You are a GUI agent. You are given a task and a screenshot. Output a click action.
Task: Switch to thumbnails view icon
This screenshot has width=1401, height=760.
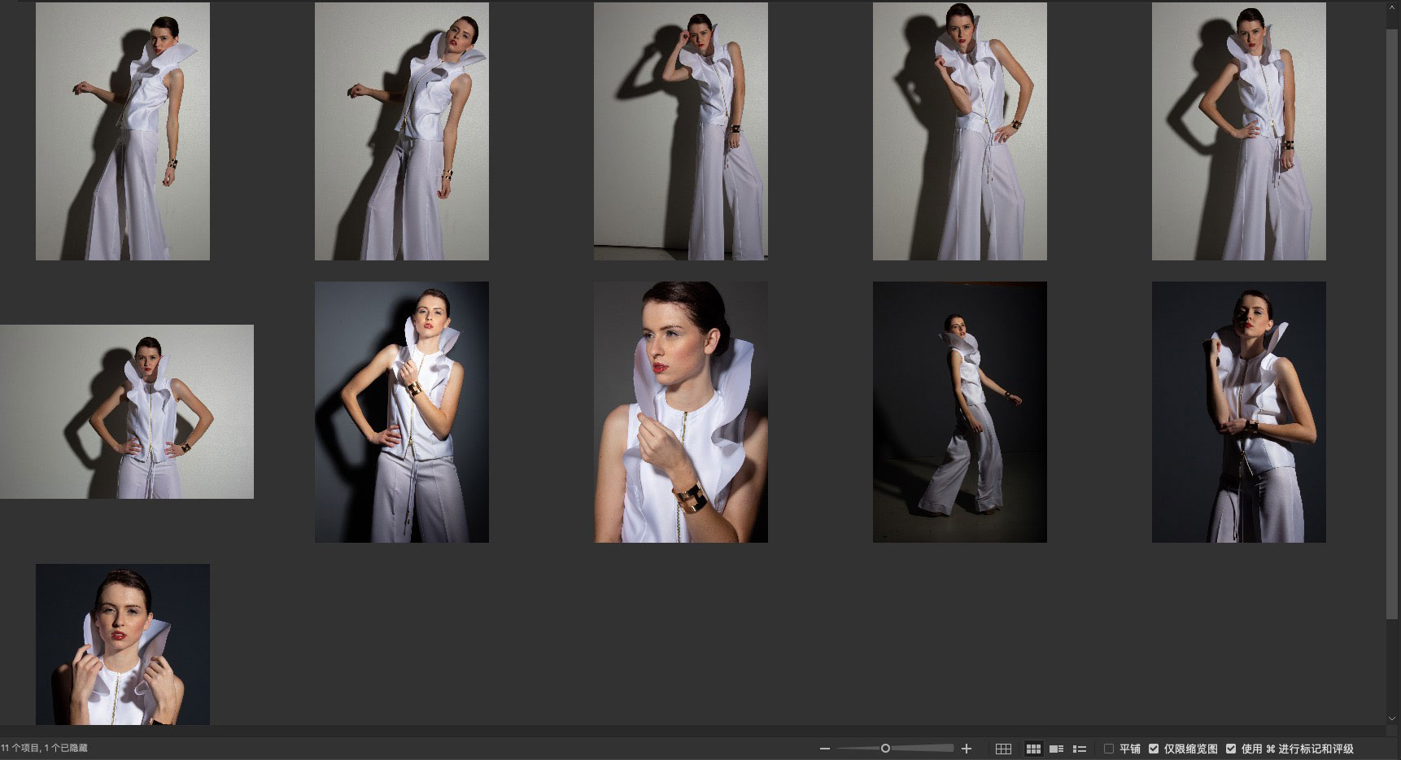click(x=1033, y=749)
